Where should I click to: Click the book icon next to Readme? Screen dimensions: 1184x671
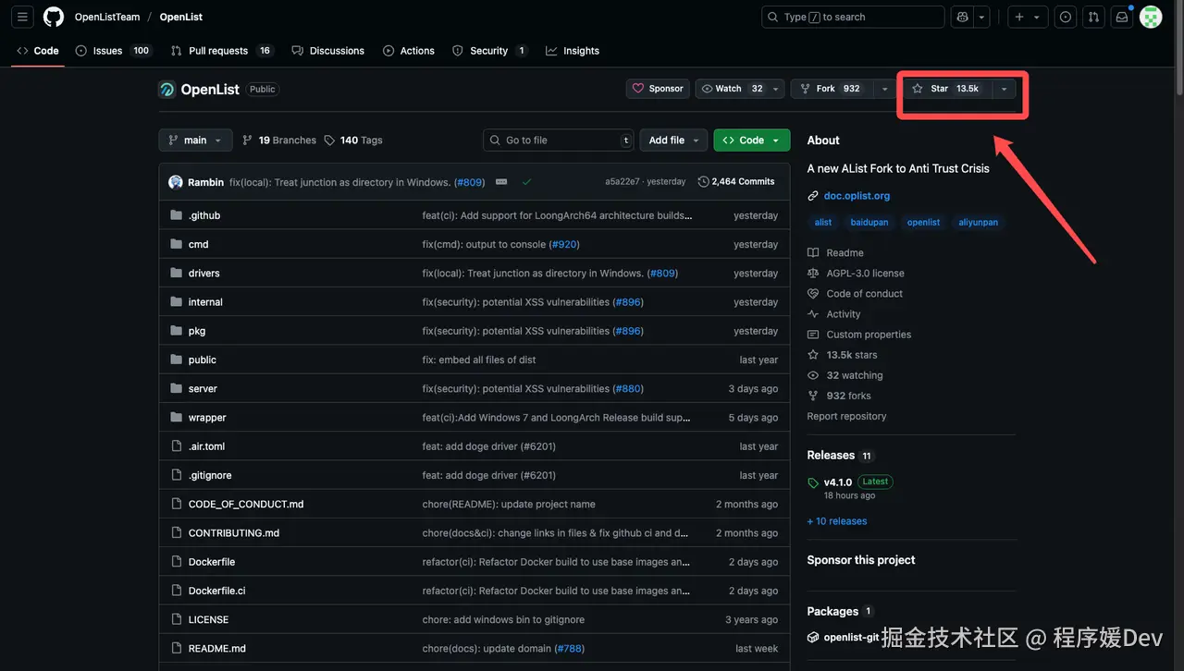[813, 253]
